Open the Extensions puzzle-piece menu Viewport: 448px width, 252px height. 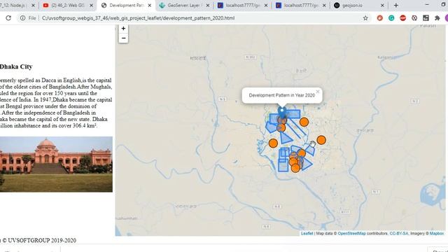[437, 18]
